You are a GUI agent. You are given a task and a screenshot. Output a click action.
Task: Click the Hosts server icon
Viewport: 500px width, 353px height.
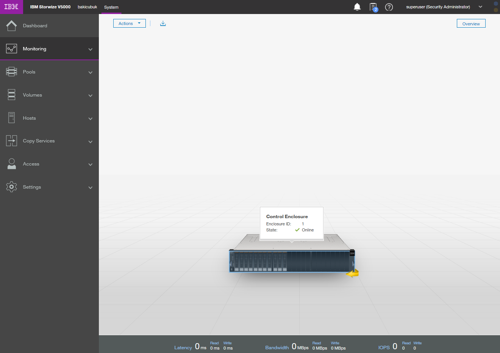11,118
